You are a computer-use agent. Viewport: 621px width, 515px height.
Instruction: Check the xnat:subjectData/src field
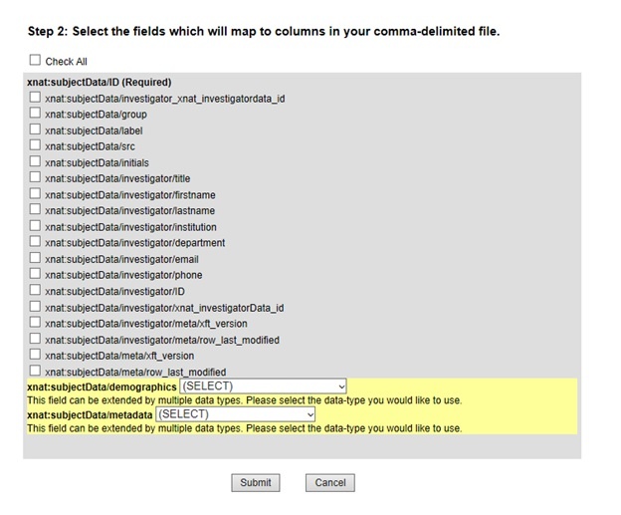[x=36, y=145]
